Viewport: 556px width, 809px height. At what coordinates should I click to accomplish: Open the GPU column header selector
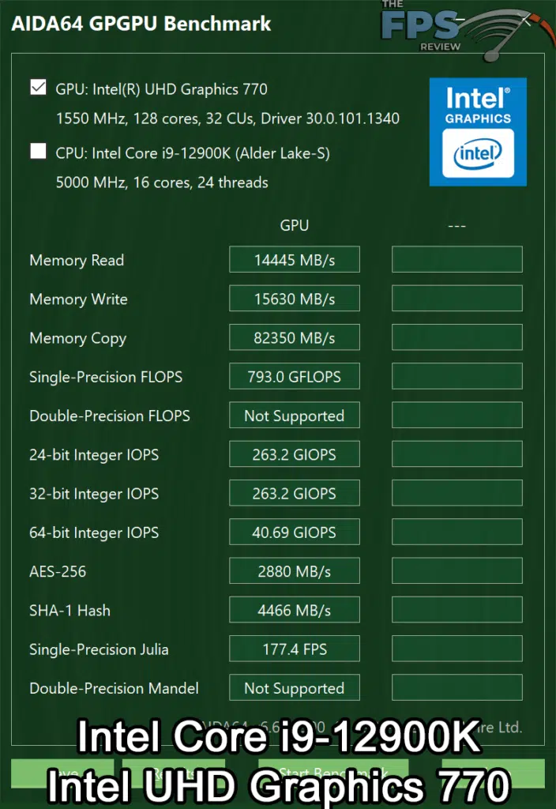(x=294, y=225)
